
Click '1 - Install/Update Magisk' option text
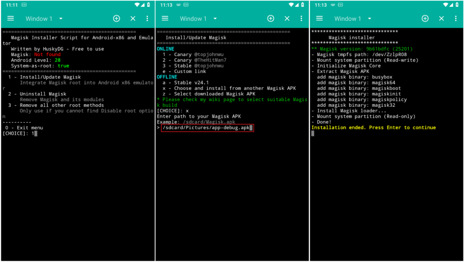(44, 77)
